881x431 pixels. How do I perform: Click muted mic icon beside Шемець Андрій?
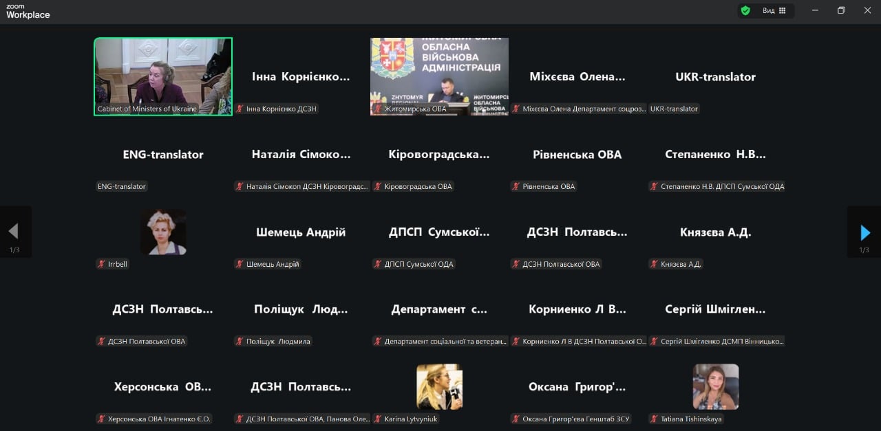(x=240, y=264)
